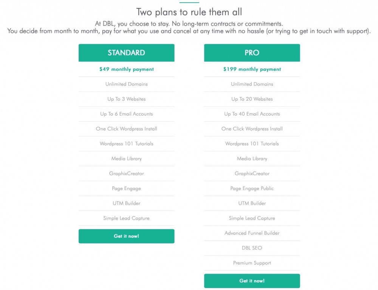Click Up To 6 Email Accounts
This screenshot has height=290, width=378.
pyautogui.click(x=126, y=114)
